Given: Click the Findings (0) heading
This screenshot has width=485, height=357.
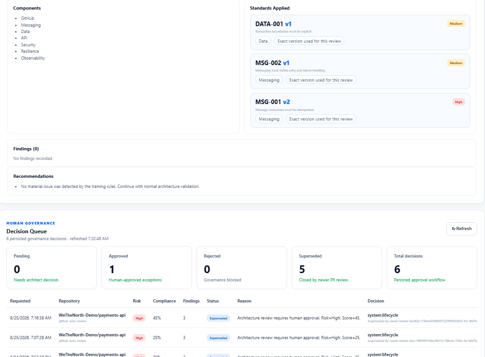Looking at the screenshot, I should (26, 149).
